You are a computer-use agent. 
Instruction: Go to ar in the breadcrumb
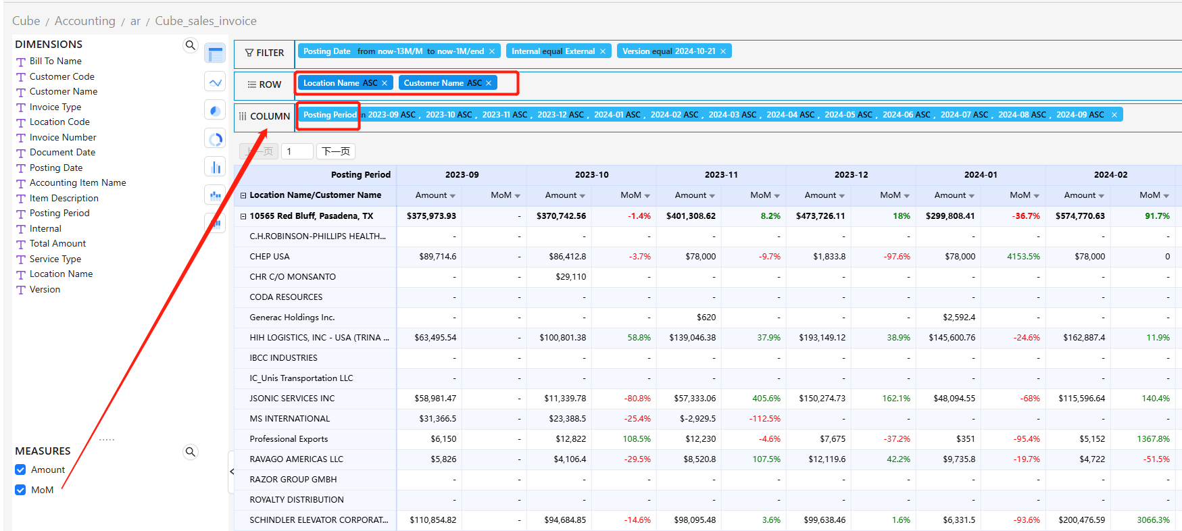[x=135, y=21]
